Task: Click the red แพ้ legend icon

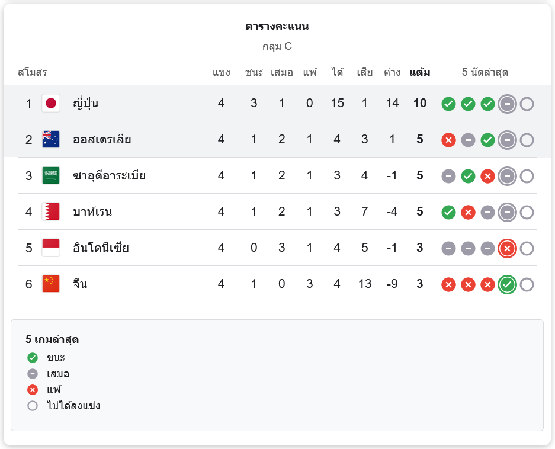Action: click(33, 390)
